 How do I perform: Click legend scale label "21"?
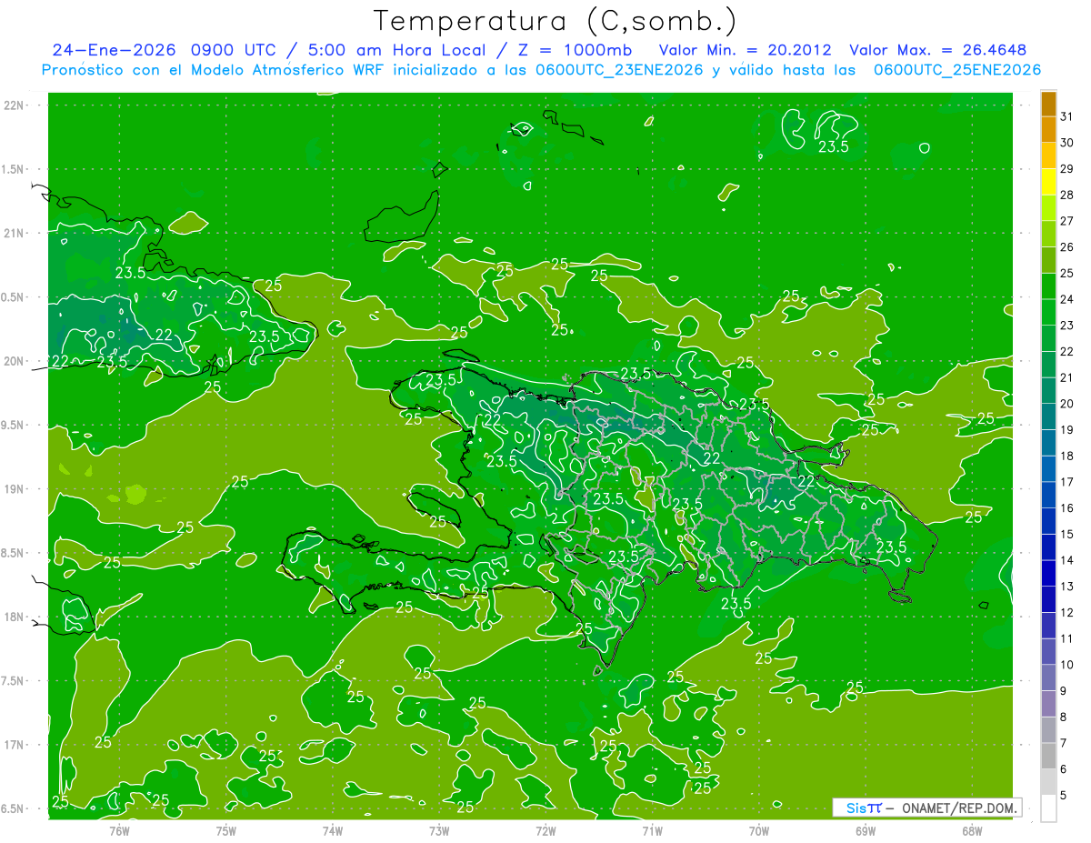click(x=1067, y=377)
